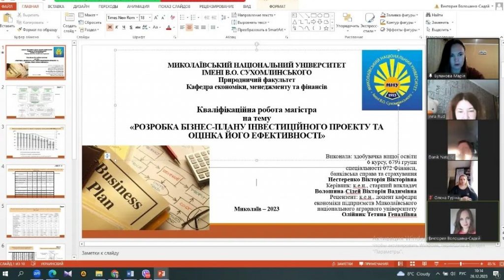The height and width of the screenshot is (280, 504).
Task: Click the Find (Найти) icon
Action: pos(434,15)
